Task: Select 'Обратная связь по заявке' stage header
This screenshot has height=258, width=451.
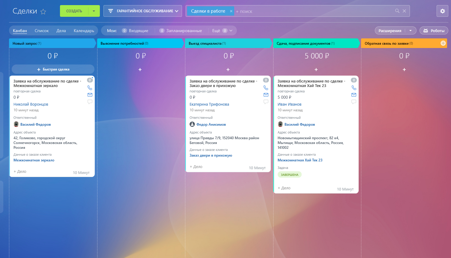Action: click(x=404, y=43)
